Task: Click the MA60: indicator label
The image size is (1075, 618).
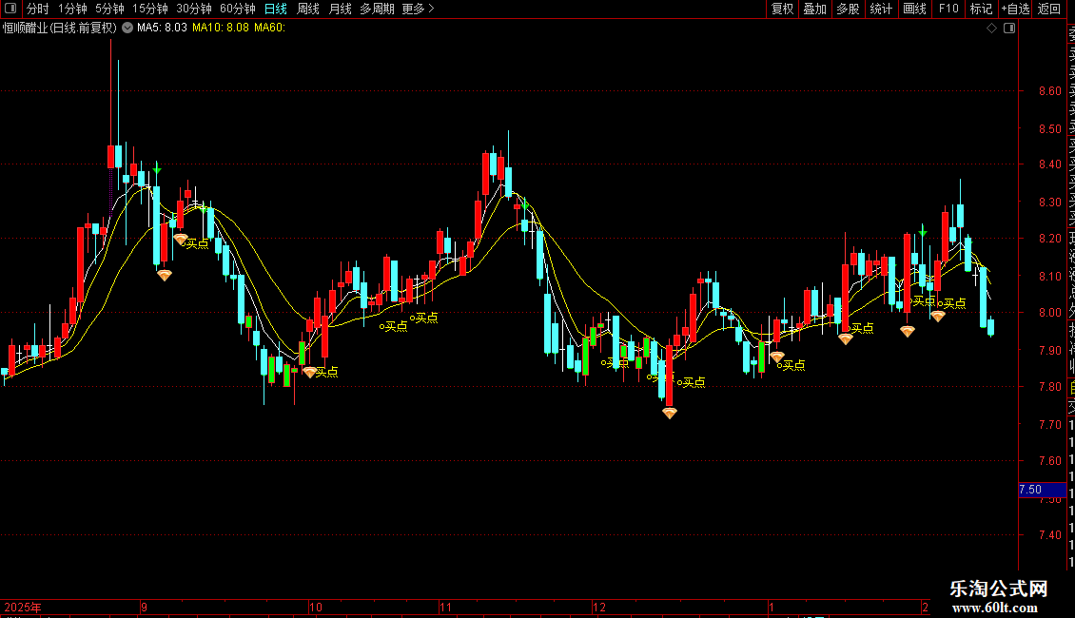Action: (x=269, y=29)
